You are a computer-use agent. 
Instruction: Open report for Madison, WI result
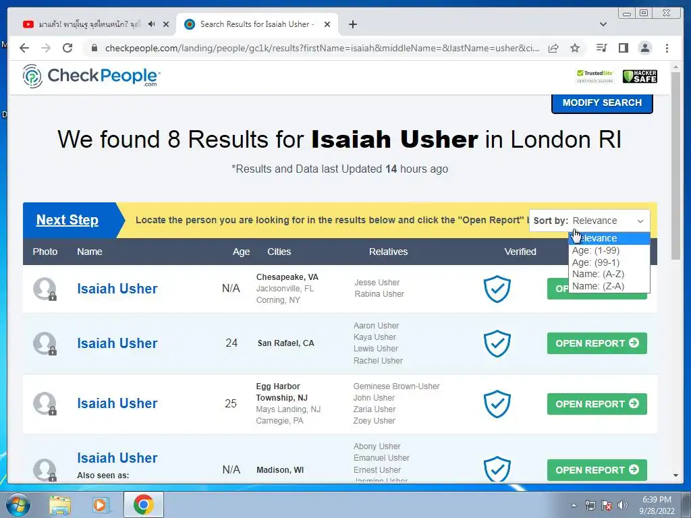(x=597, y=470)
